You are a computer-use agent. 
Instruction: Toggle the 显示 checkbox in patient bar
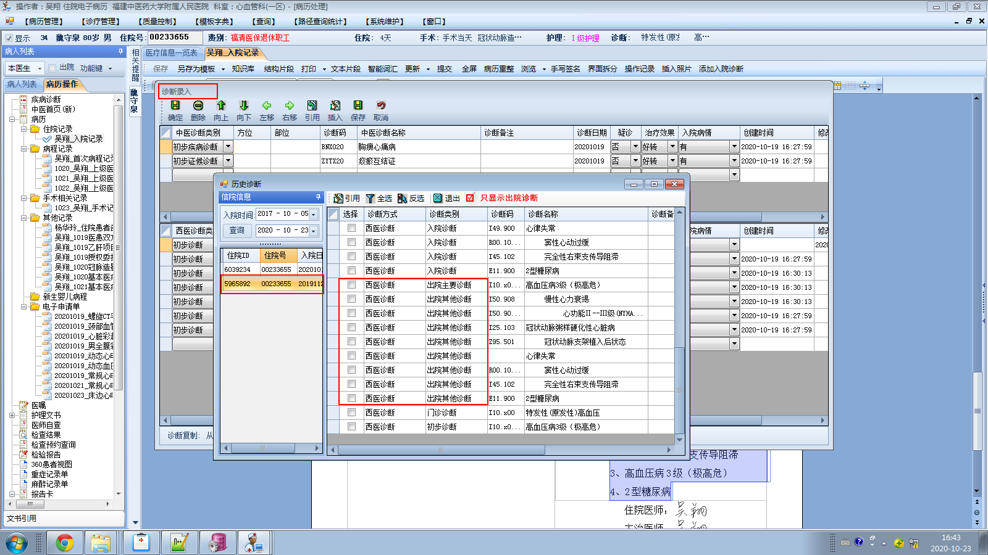coord(9,38)
